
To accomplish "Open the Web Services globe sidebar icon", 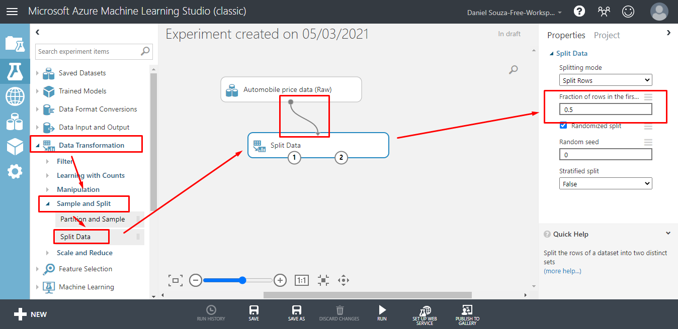I will 15,96.
